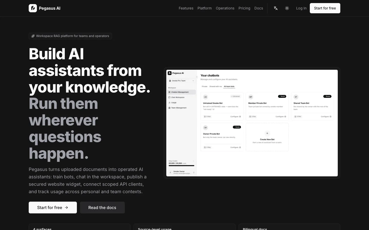Click the daily credits progress bar

point(181,166)
